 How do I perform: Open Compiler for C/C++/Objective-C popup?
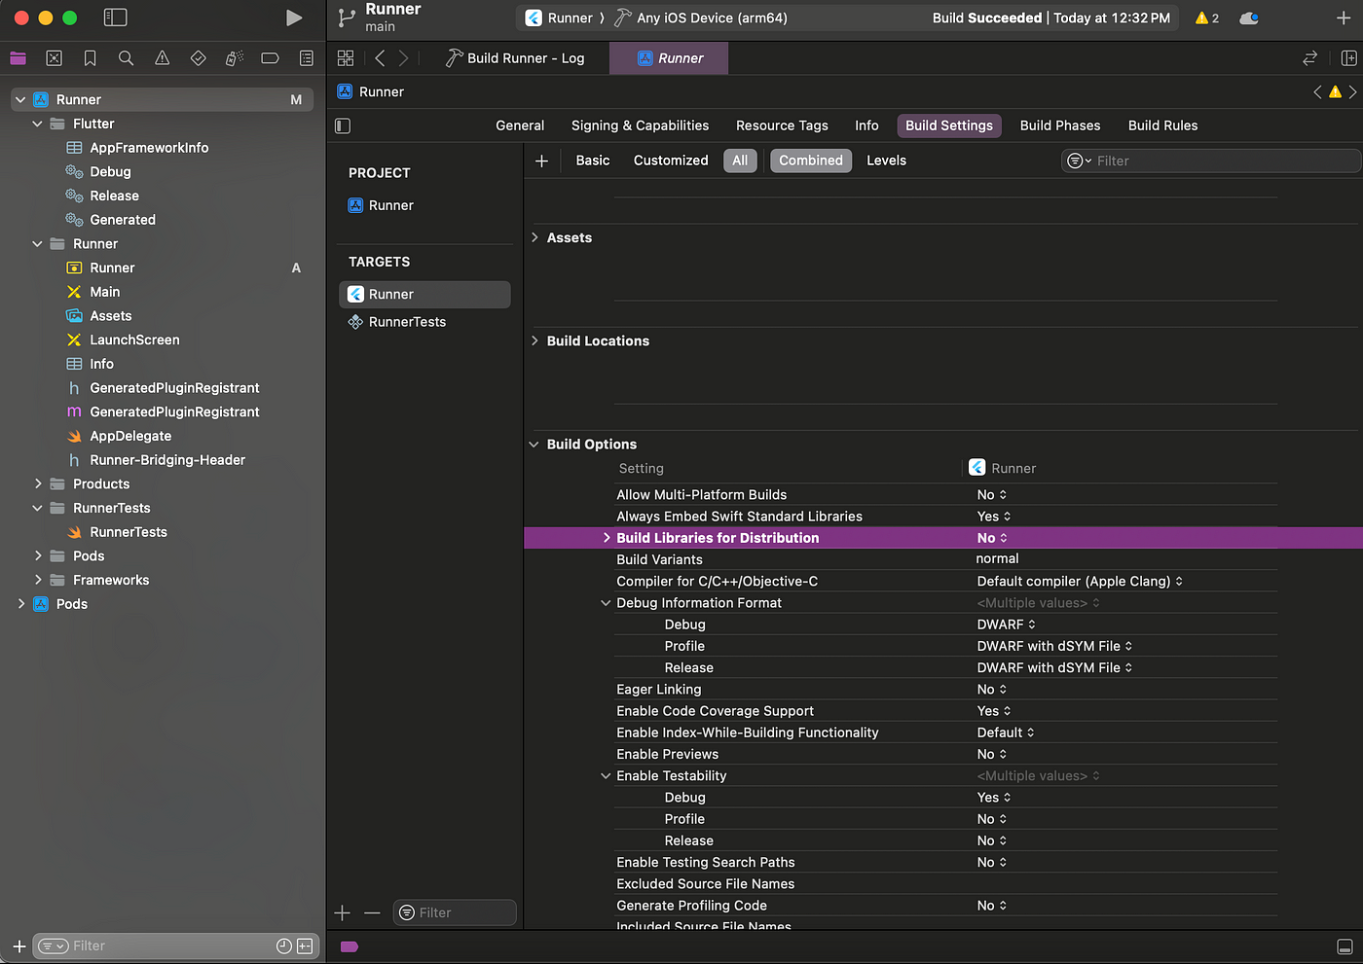pyautogui.click(x=1080, y=582)
